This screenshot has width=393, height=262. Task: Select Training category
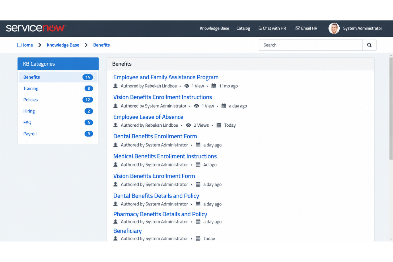58,88
